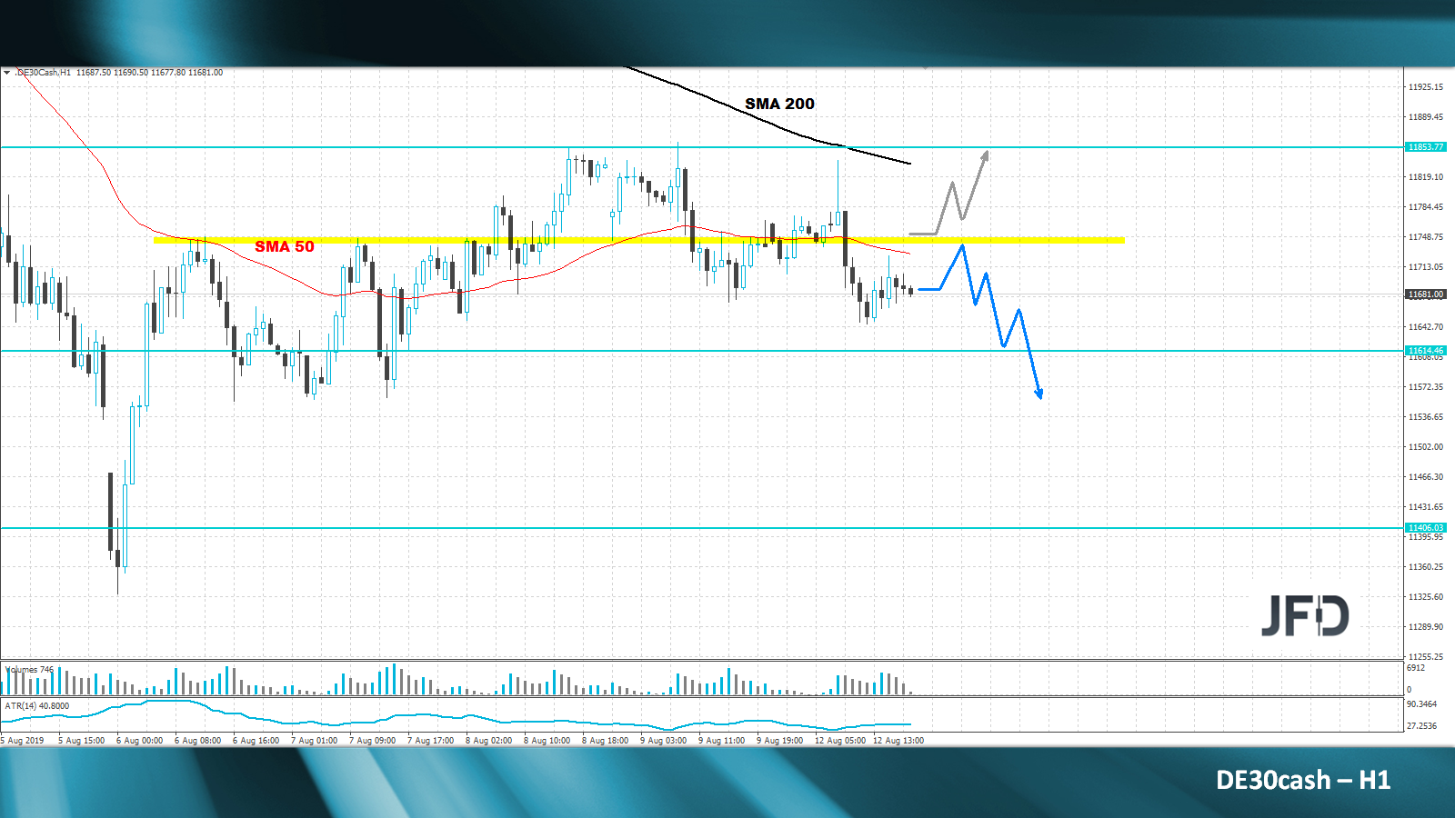Click the 6 Aug 00:00 time label
Image resolution: width=1455 pixels, height=818 pixels.
click(140, 741)
